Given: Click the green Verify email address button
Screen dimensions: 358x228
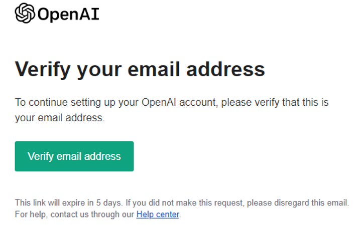Looking at the screenshot, I should point(74,156).
